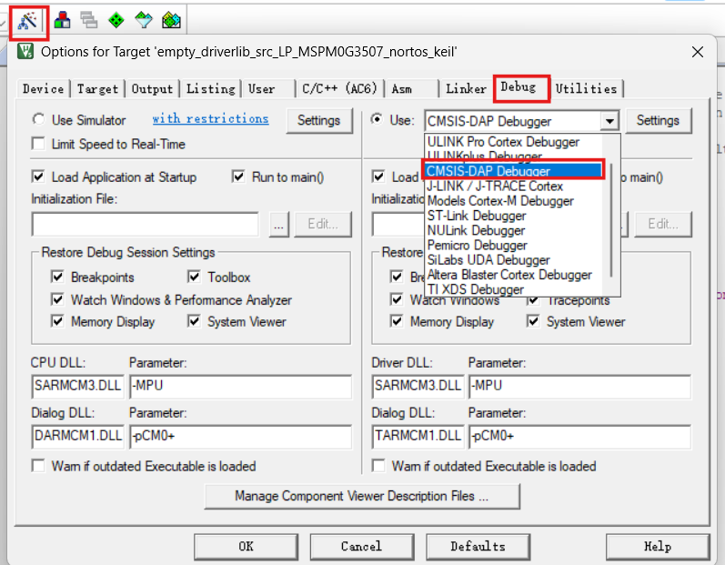725x565 pixels.
Task: Select Pemicro Debugger option
Action: [x=513, y=245]
